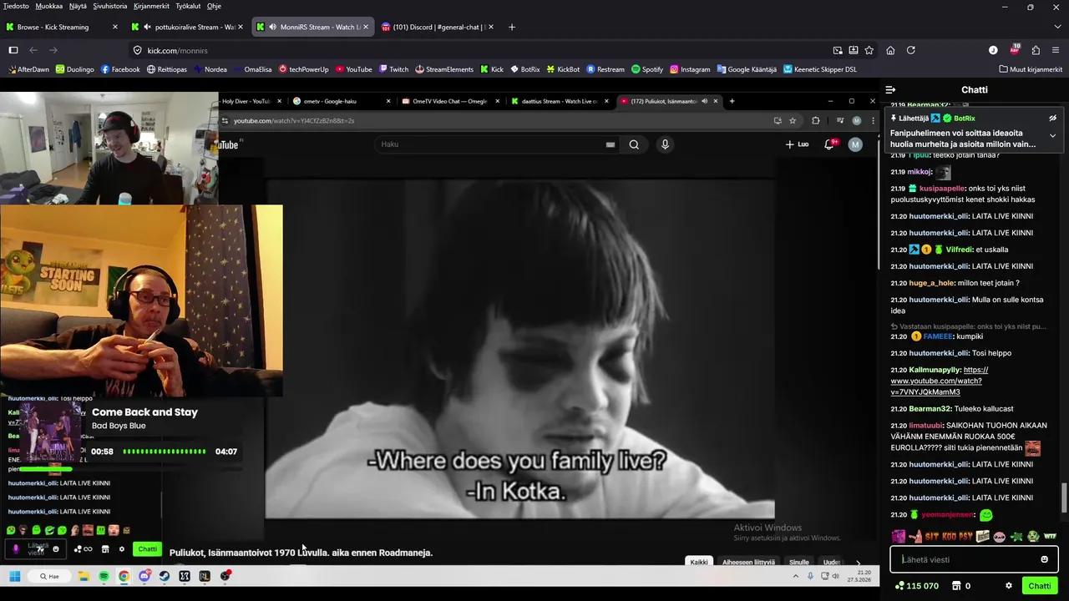Open a new browser tab
The image size is (1069, 601).
(512, 27)
